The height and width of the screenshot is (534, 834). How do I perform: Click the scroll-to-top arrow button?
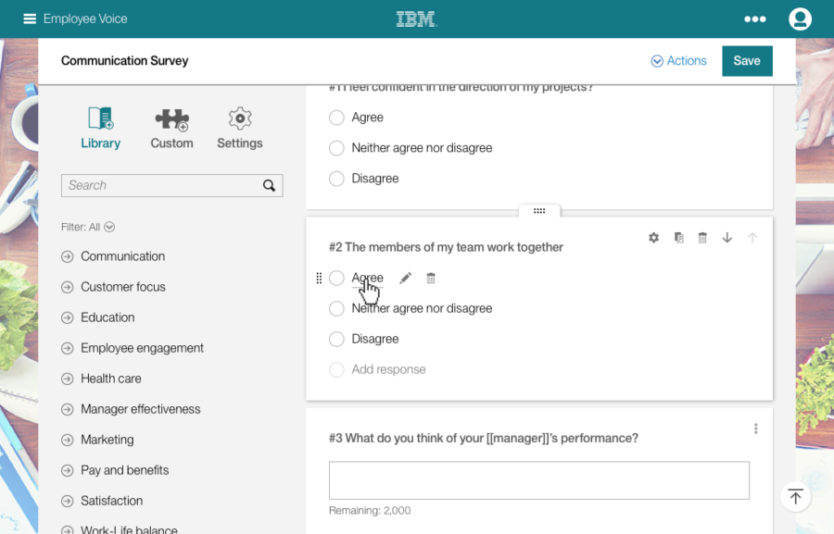click(x=795, y=497)
